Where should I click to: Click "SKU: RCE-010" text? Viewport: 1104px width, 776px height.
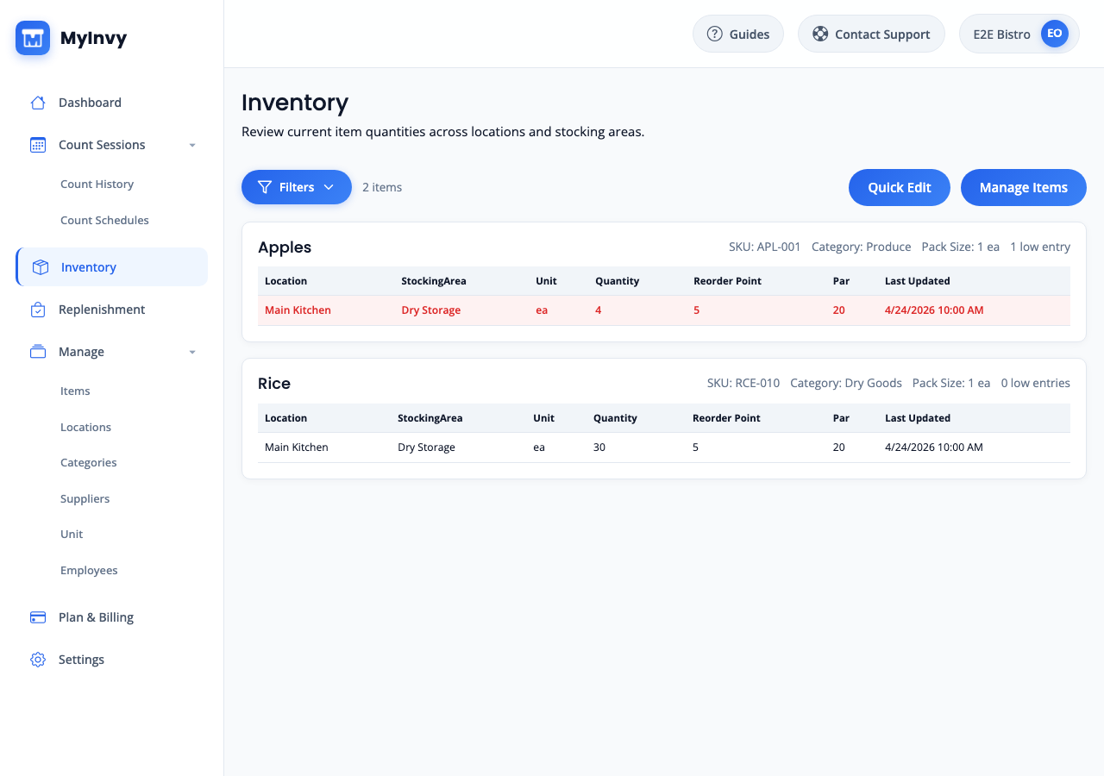pos(743,383)
